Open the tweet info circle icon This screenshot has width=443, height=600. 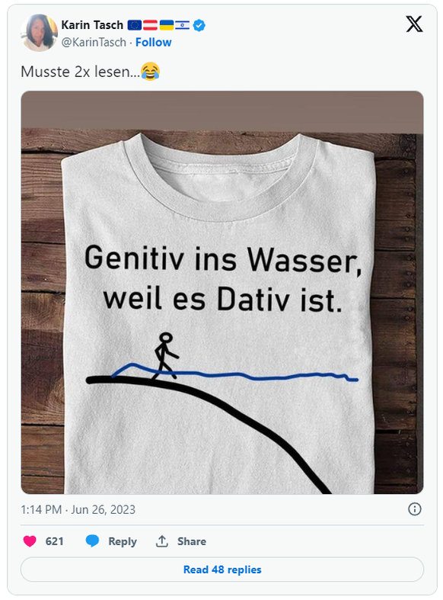pyautogui.click(x=414, y=509)
